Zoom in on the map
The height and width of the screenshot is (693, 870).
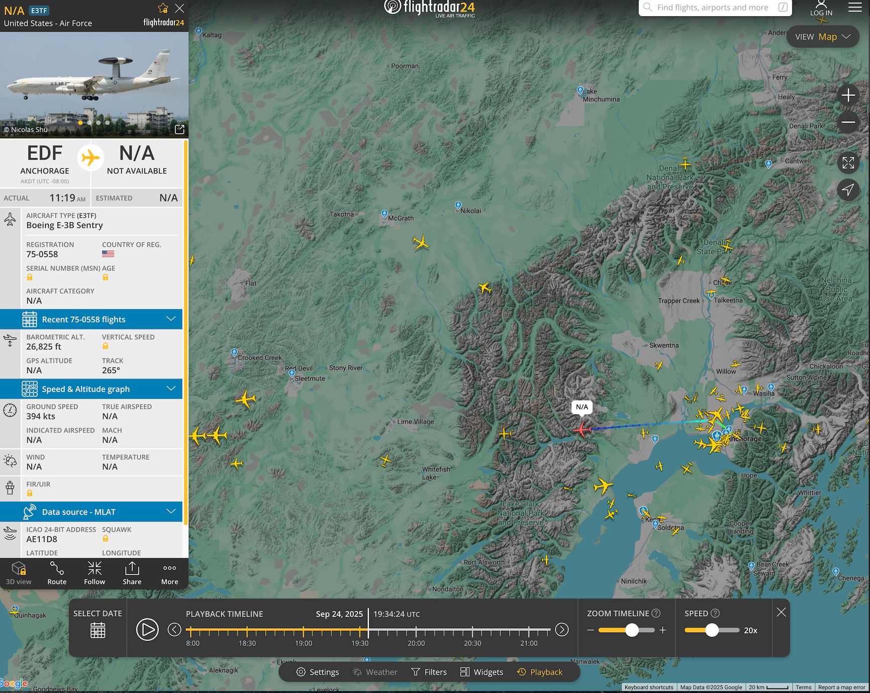click(x=848, y=95)
